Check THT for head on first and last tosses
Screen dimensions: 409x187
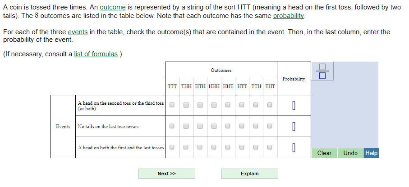coord(270,147)
